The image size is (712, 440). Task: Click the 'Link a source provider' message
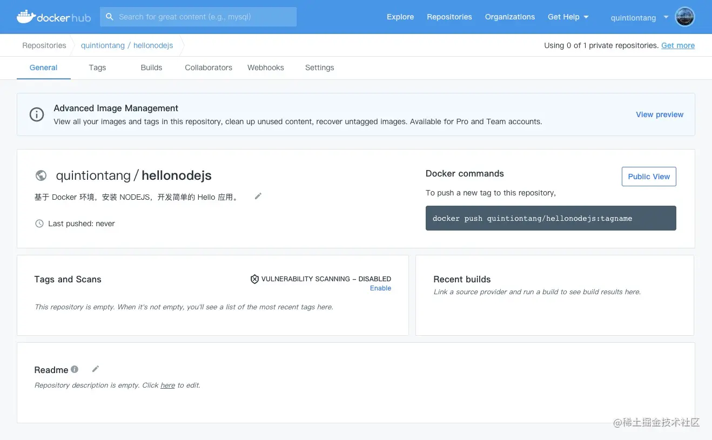pyautogui.click(x=537, y=292)
